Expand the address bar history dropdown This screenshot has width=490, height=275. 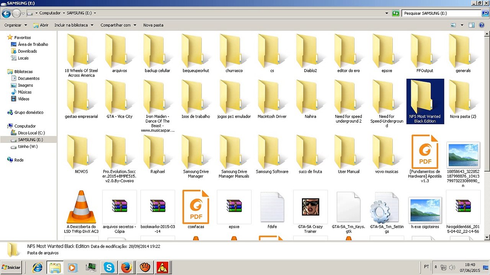coord(387,13)
